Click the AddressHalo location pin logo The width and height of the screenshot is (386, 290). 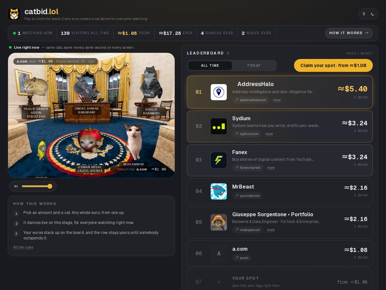(219, 92)
